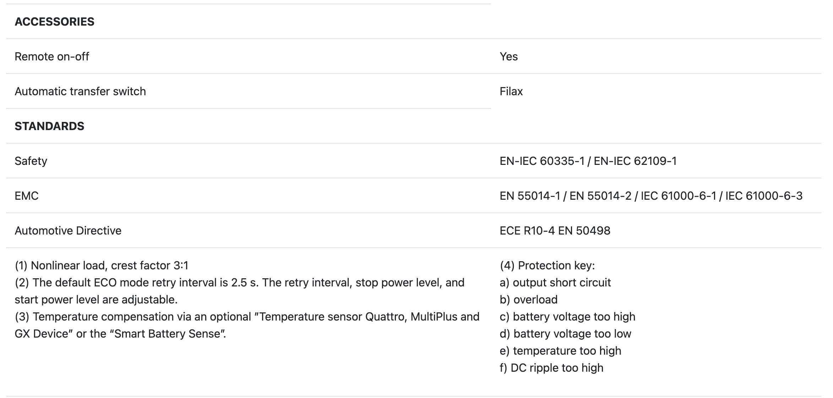Image resolution: width=833 pixels, height=398 pixels.
Task: Click the Safety row label
Action: (31, 161)
